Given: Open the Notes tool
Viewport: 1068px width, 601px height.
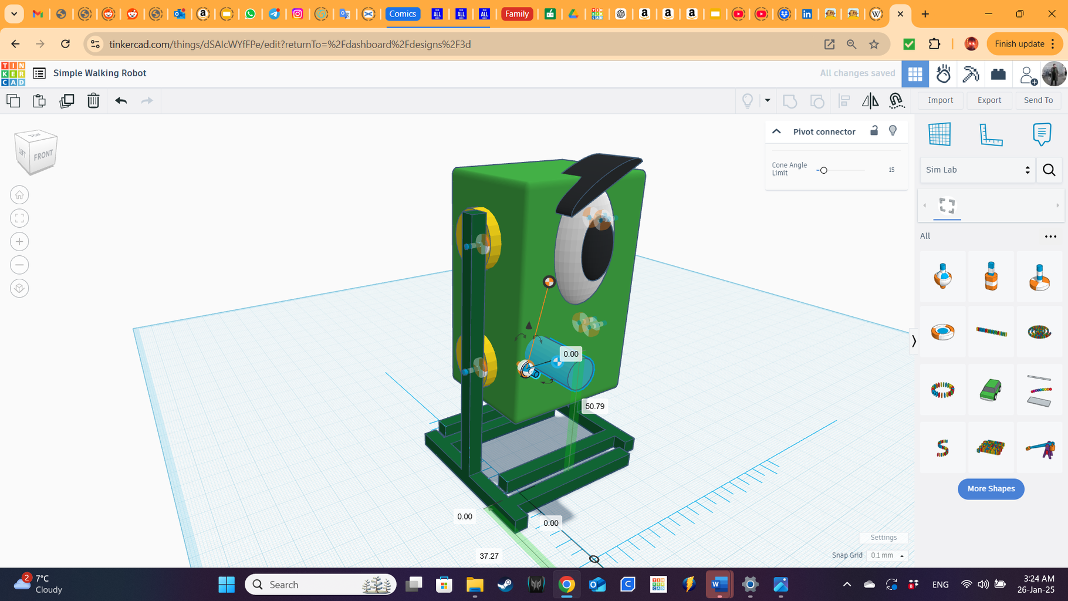Looking at the screenshot, I should point(1042,134).
